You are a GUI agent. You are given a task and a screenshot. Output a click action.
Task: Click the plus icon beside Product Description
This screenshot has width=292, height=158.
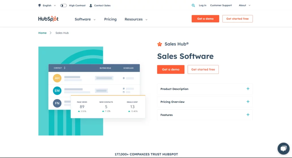point(248,89)
